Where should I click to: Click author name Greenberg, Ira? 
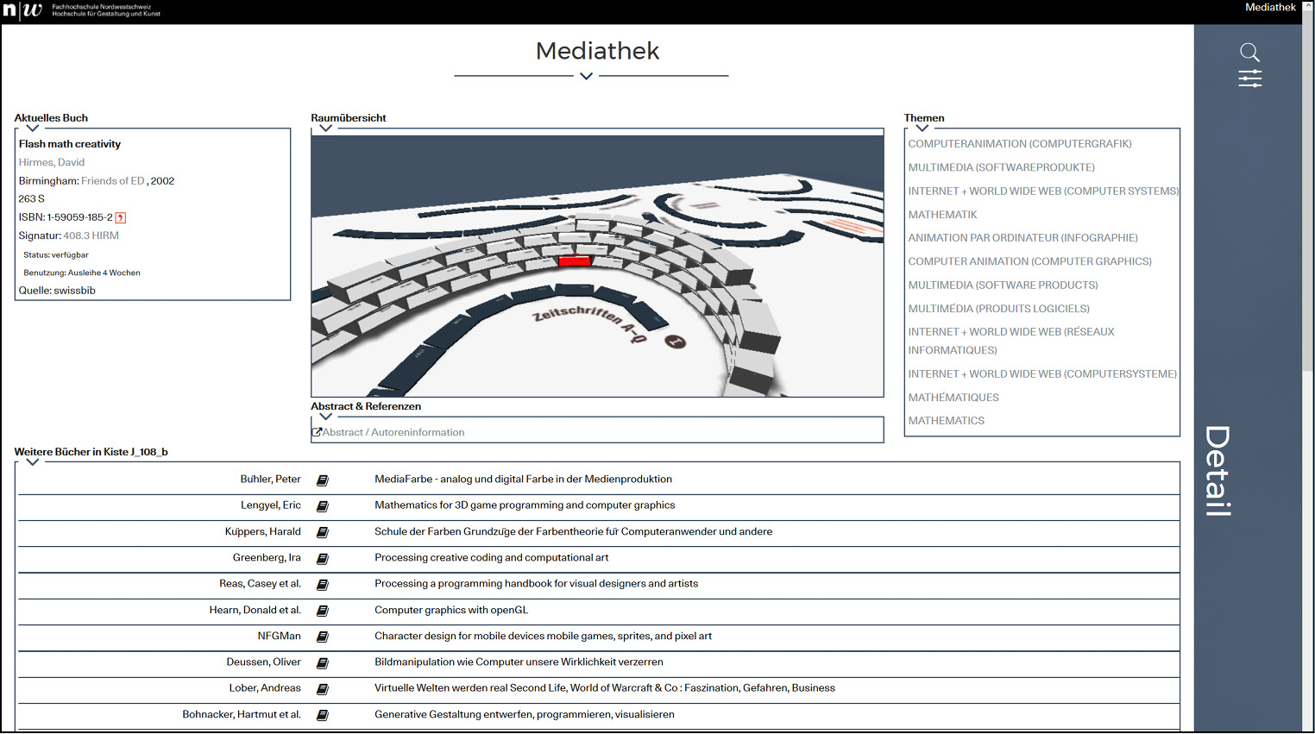point(267,558)
